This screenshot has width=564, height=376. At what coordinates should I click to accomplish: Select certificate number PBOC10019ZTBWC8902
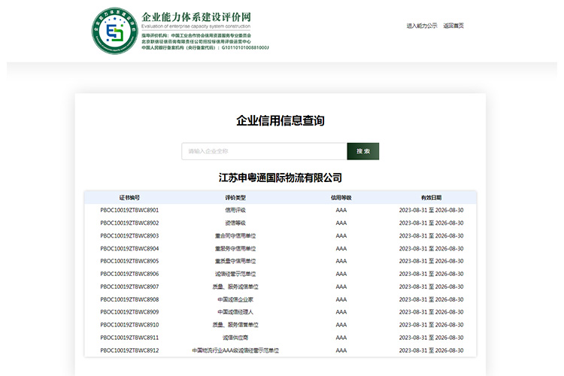[x=129, y=223]
